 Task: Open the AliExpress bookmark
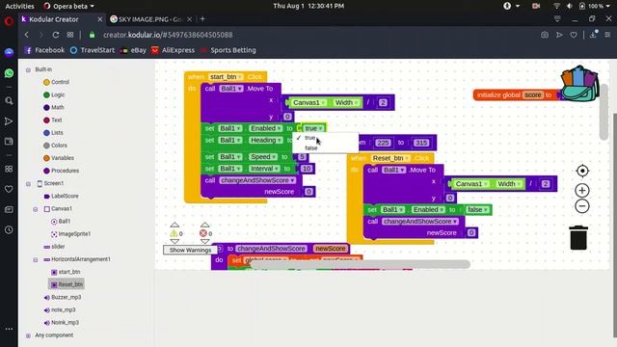pos(174,50)
